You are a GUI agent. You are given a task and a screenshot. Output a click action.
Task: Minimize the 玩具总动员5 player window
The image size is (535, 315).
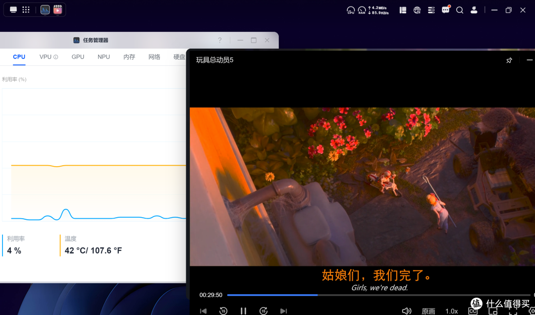pyautogui.click(x=530, y=60)
